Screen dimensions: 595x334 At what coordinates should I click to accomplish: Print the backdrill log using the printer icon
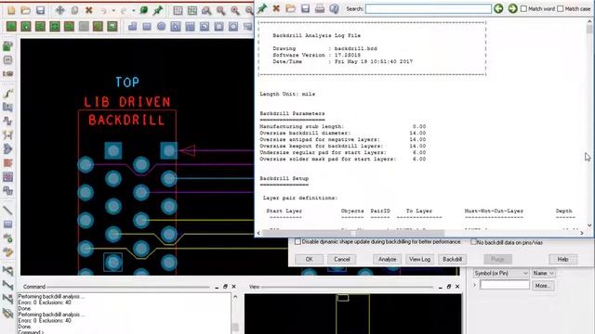coord(320,8)
